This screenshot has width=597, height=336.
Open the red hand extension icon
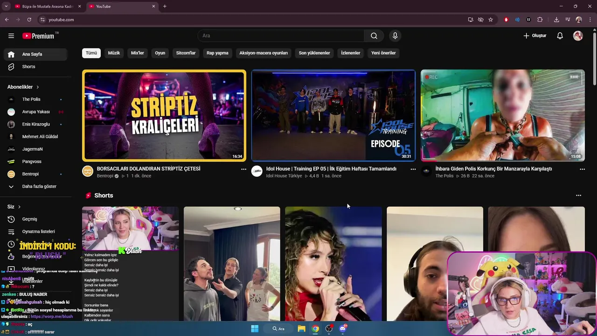click(x=506, y=20)
